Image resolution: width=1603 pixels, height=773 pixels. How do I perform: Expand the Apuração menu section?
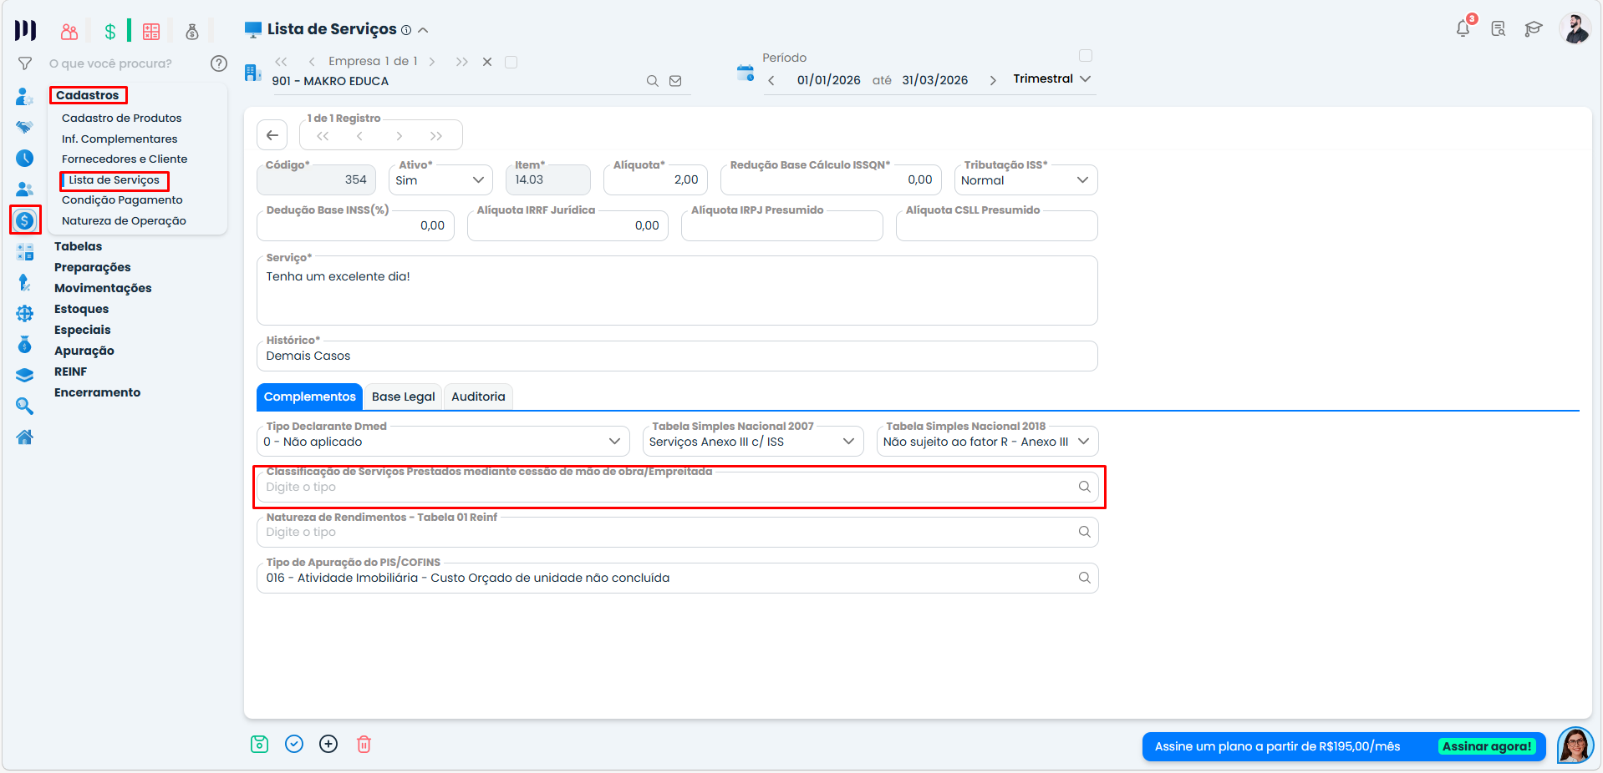[x=84, y=351]
